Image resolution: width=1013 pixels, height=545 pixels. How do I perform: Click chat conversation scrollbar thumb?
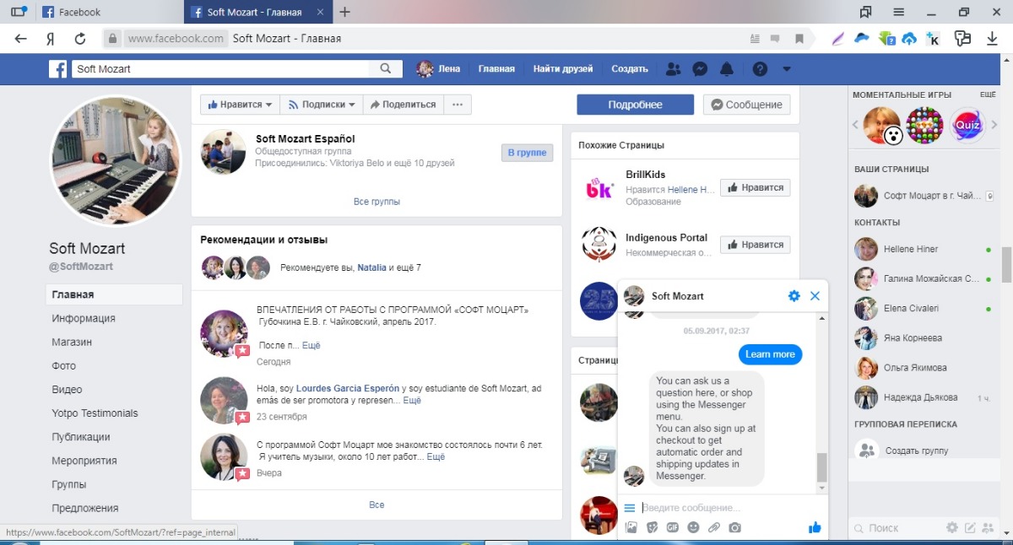[x=822, y=467]
